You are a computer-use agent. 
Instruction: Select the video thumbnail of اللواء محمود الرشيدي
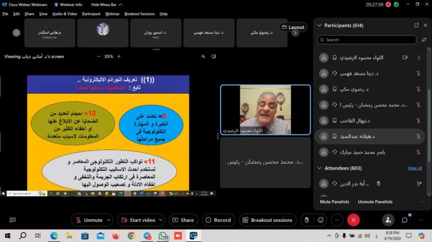(266, 110)
